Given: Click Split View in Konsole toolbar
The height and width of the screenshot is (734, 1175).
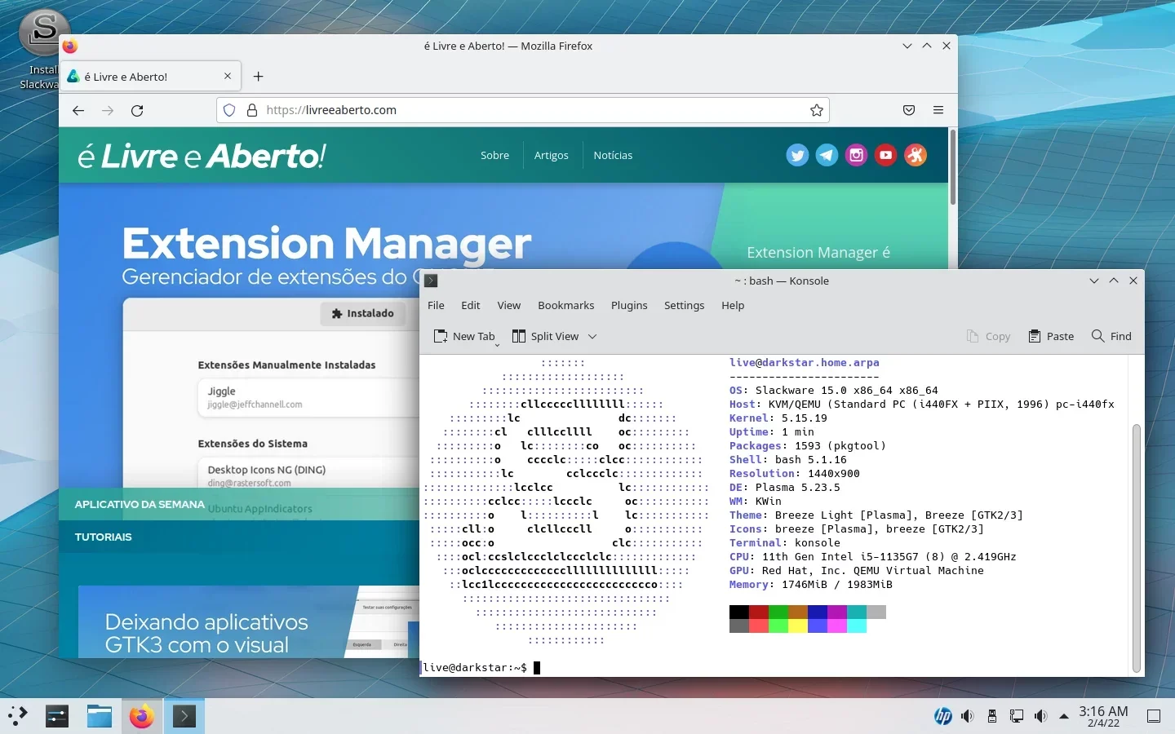Looking at the screenshot, I should tap(546, 336).
